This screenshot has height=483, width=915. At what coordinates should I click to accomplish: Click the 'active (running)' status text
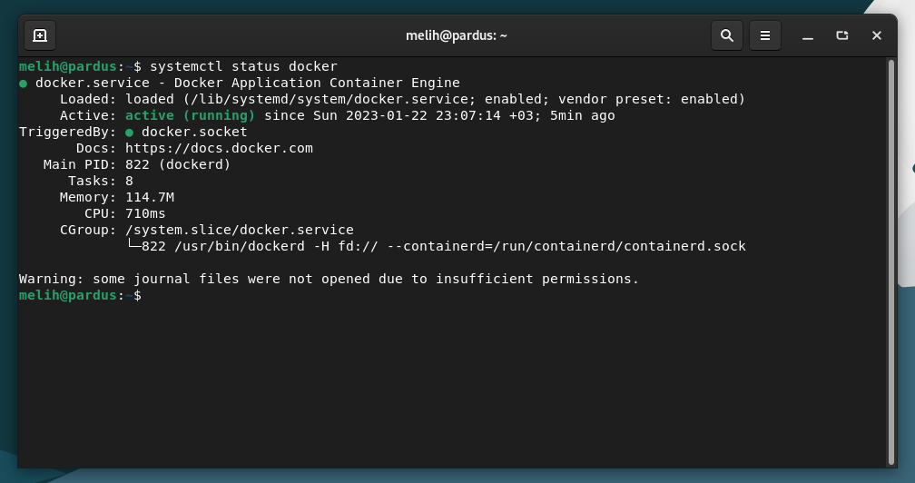click(x=191, y=115)
